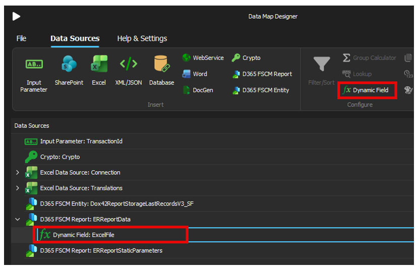Insert a Word data source
Screen dimensions: 420x270
click(195, 74)
